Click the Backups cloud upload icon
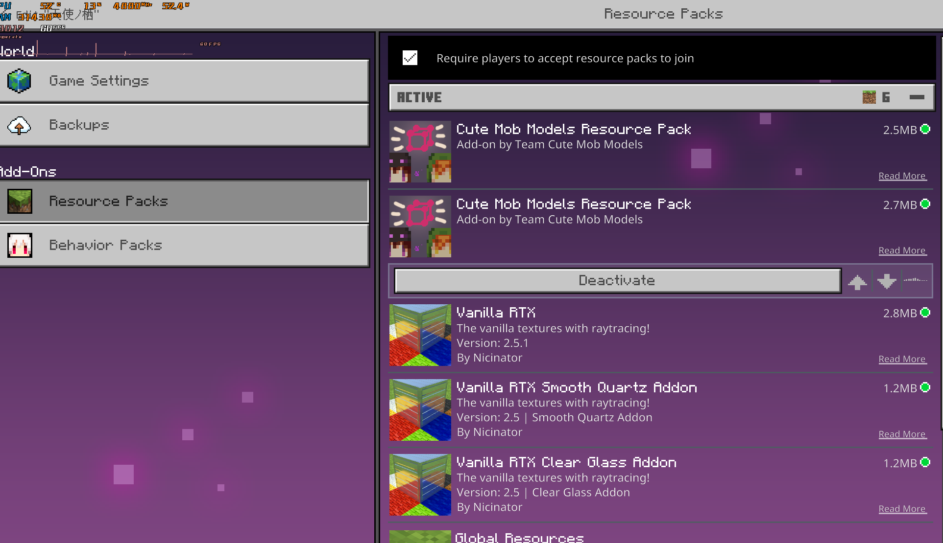 (x=19, y=126)
